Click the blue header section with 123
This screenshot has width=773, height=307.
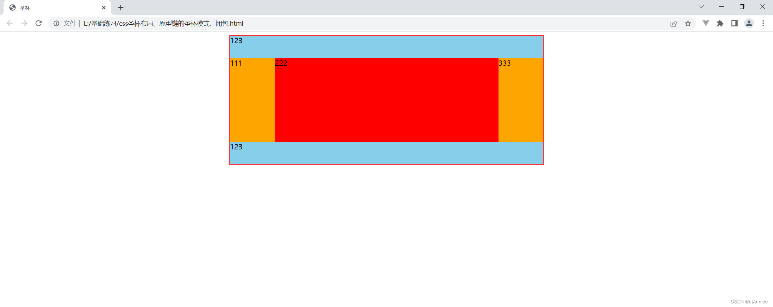tap(386, 47)
